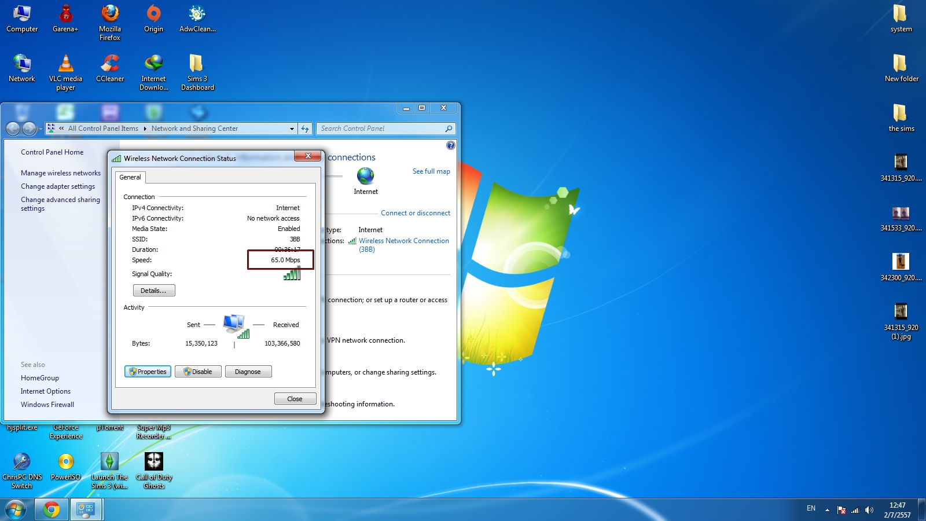The width and height of the screenshot is (926, 521).
Task: Diagnose the wireless connection
Action: tap(248, 372)
